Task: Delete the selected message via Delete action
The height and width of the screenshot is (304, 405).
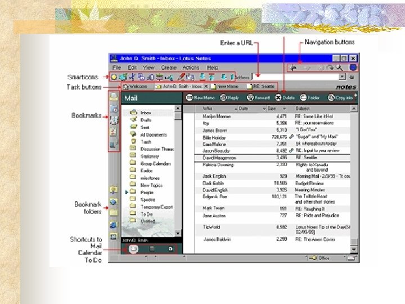Action: click(x=285, y=97)
